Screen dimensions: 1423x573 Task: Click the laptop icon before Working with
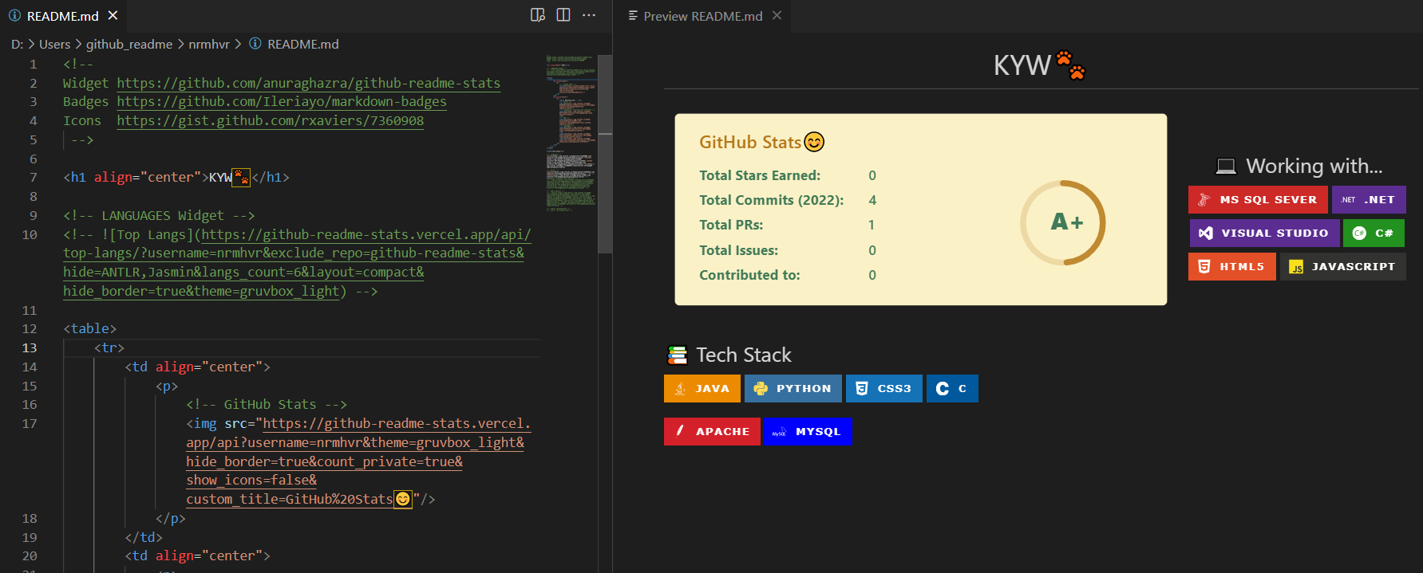(x=1226, y=167)
